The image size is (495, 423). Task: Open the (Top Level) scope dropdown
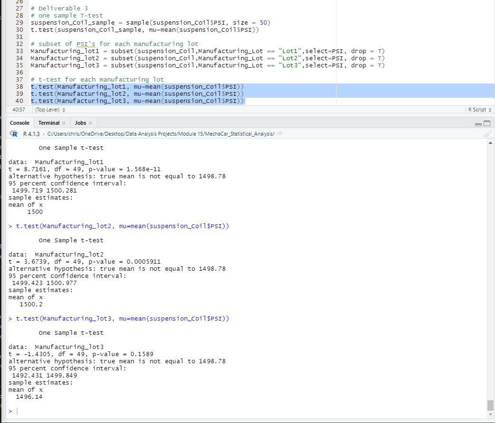tap(50, 110)
